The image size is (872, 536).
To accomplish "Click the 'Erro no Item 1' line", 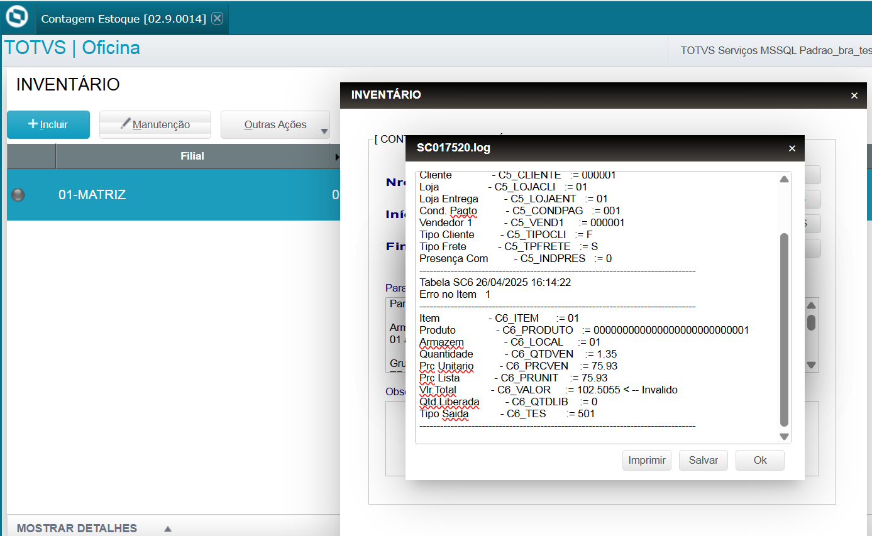I will tap(455, 295).
